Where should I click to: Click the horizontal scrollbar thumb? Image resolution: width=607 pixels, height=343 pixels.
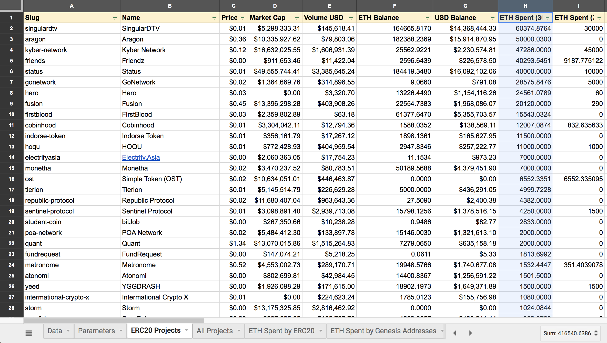click(x=114, y=321)
